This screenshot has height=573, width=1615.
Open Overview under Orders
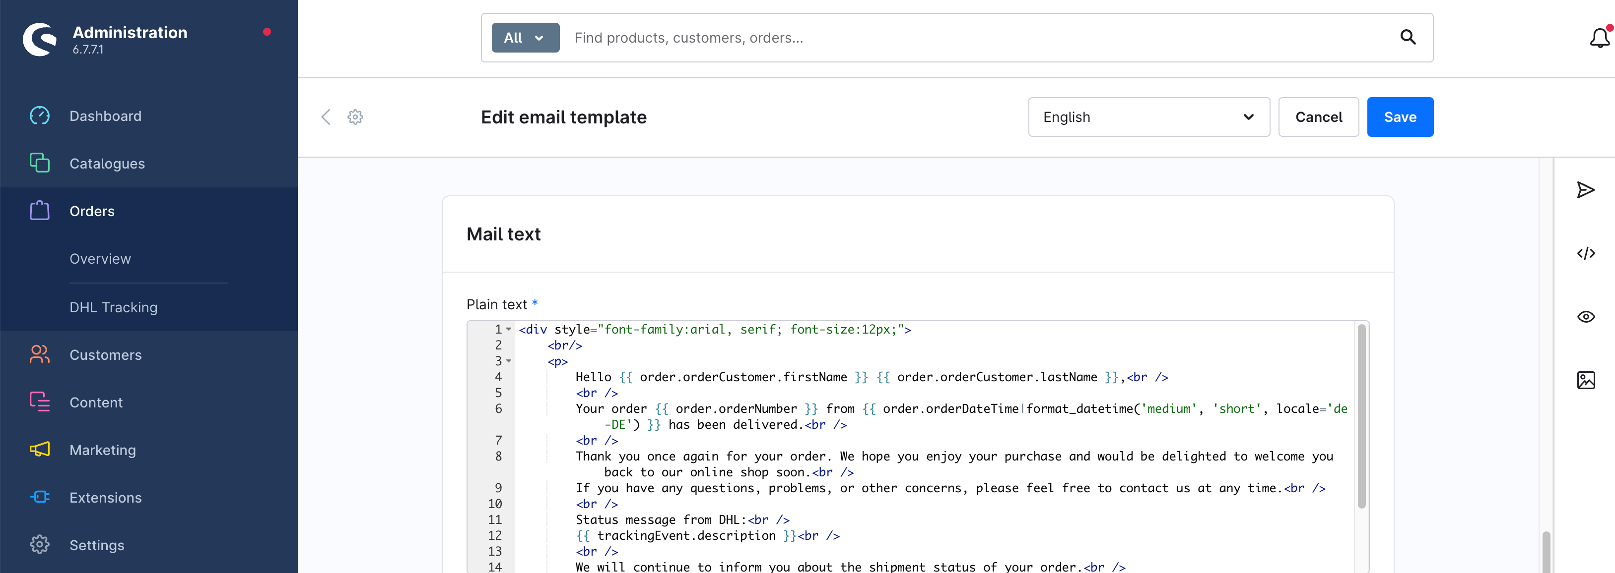tap(100, 259)
